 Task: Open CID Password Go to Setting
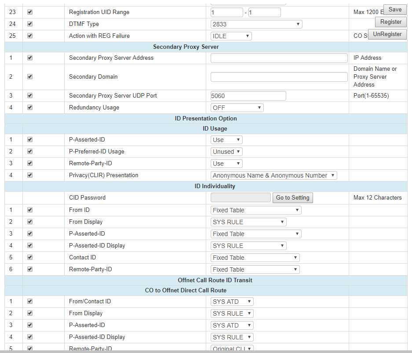click(x=292, y=198)
